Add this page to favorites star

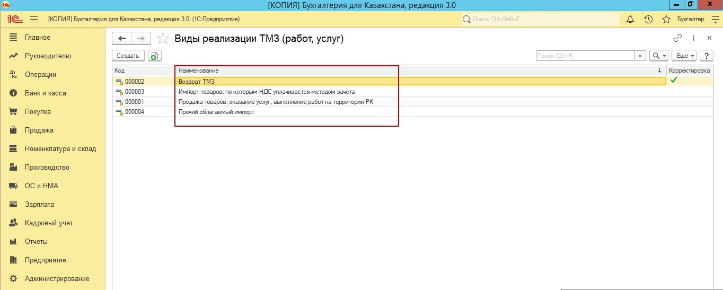(x=164, y=38)
